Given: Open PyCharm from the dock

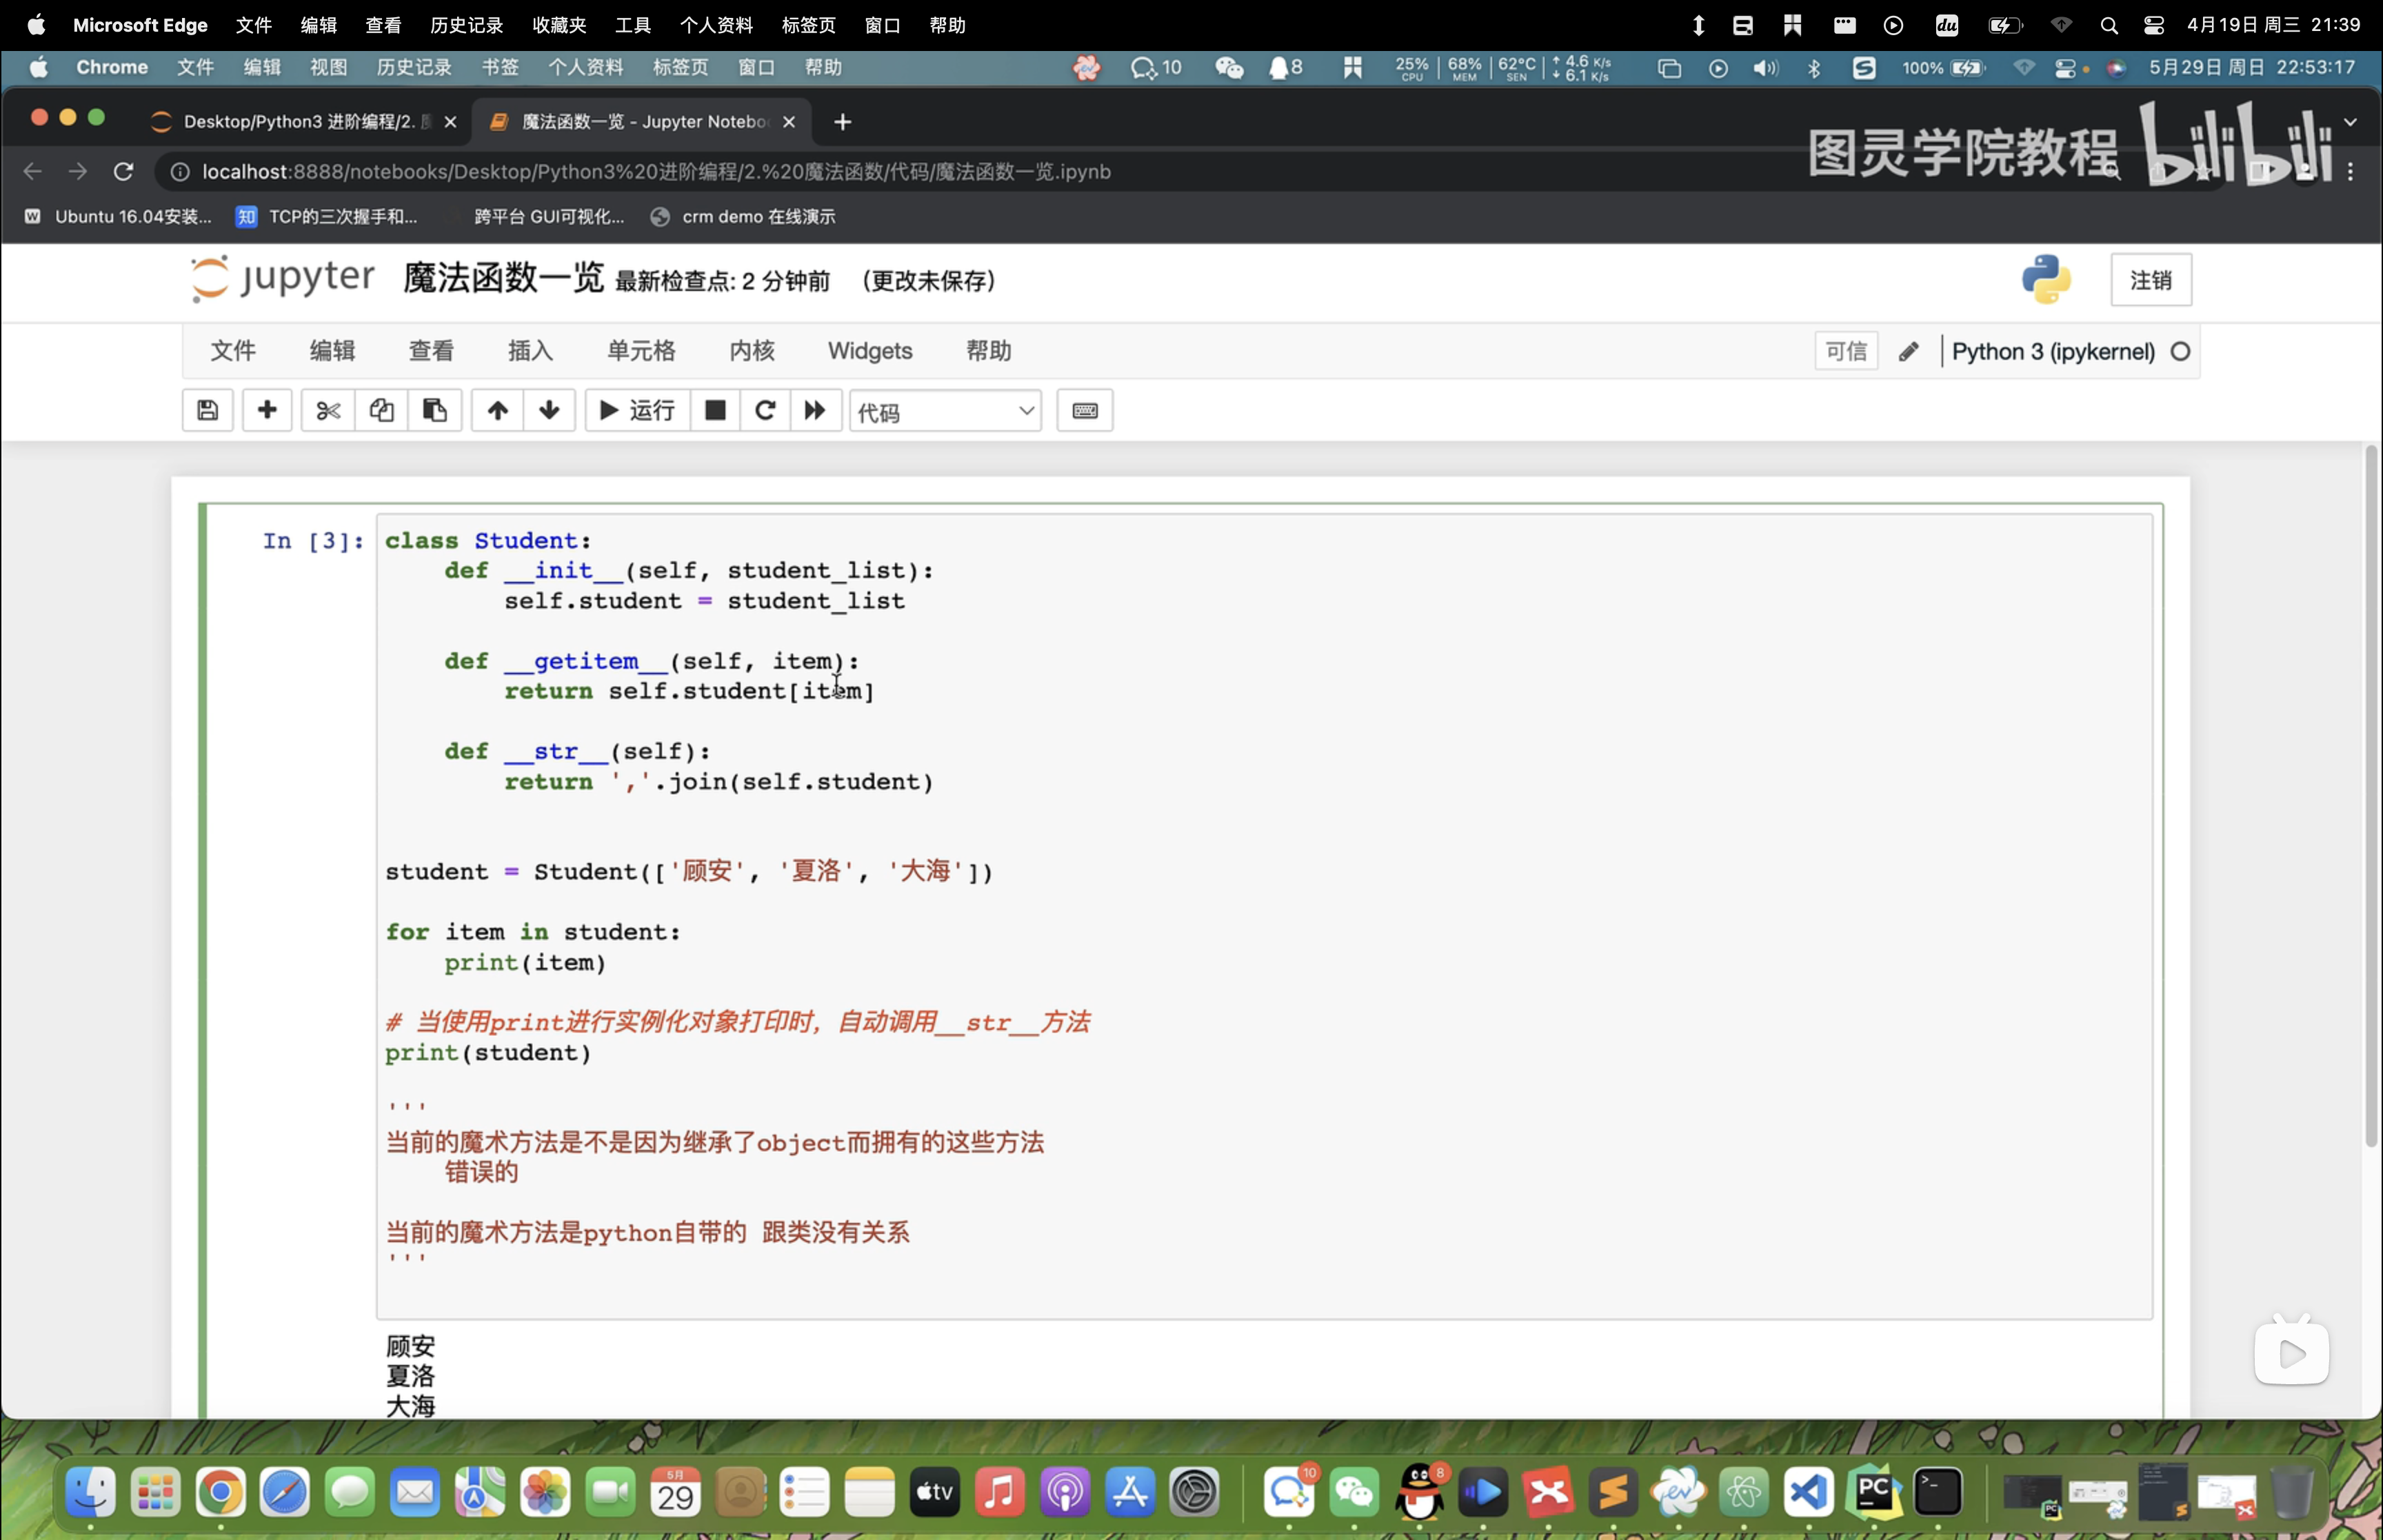Looking at the screenshot, I should click(x=1874, y=1493).
